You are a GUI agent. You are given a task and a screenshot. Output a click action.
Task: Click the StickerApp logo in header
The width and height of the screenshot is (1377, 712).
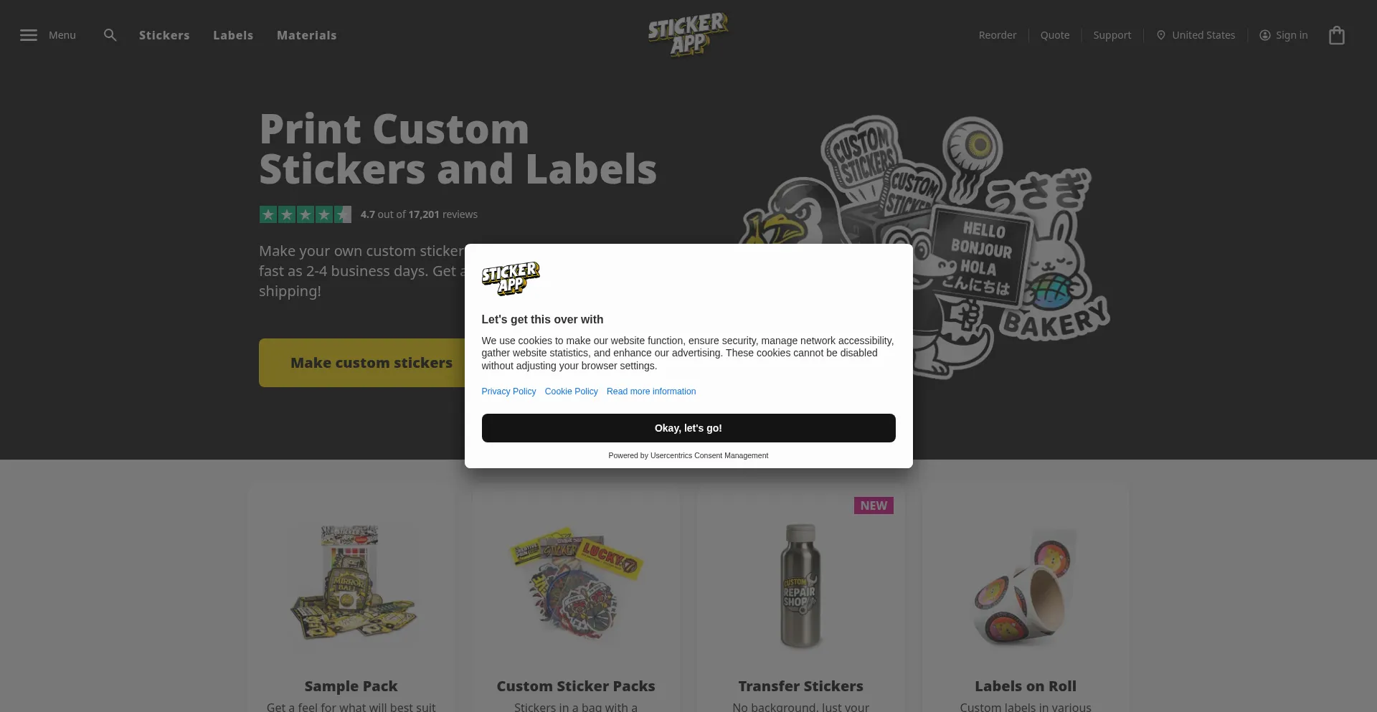pyautogui.click(x=688, y=34)
